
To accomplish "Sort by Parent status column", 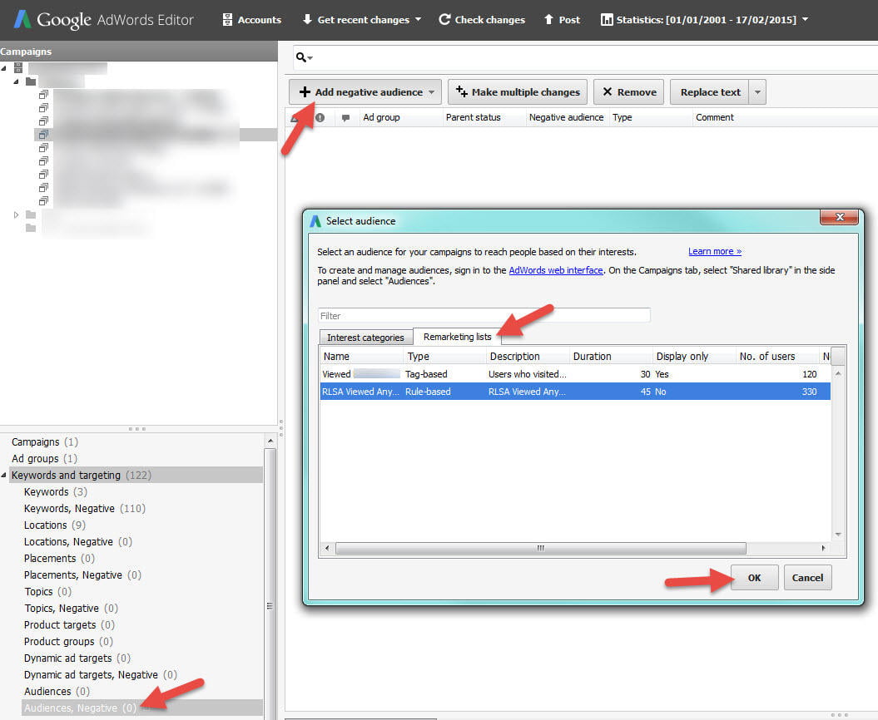I will [474, 117].
